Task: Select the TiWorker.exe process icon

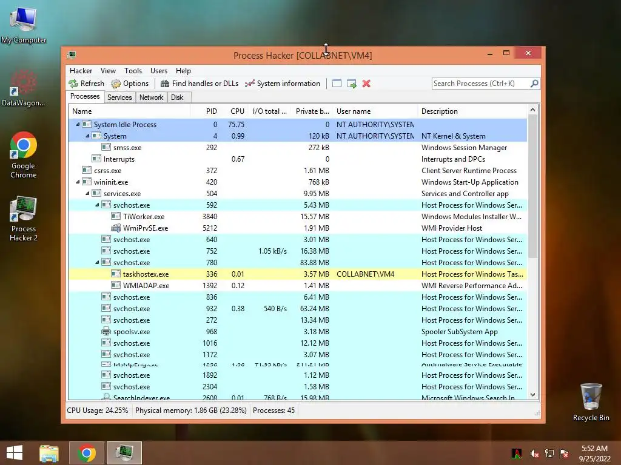Action: click(x=116, y=216)
